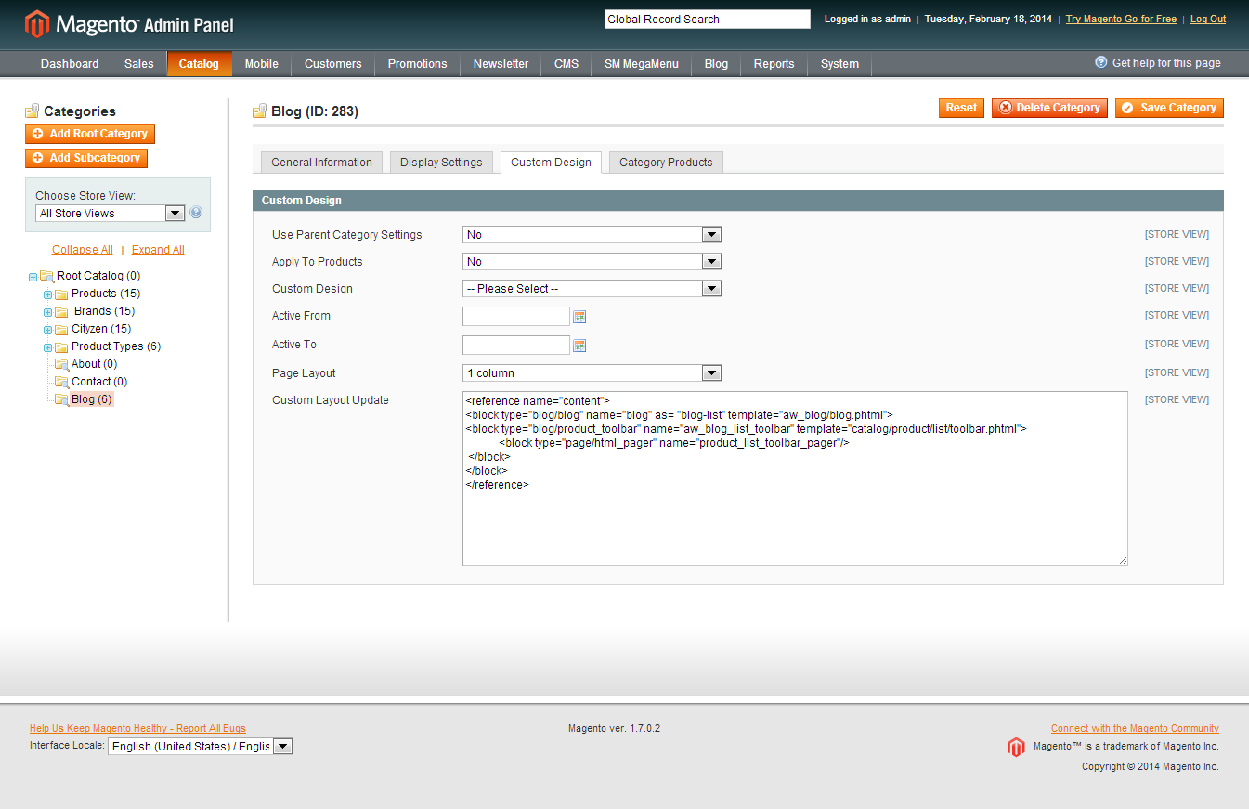The width and height of the screenshot is (1249, 809).
Task: Click into the Active From date field
Action: (x=516, y=317)
